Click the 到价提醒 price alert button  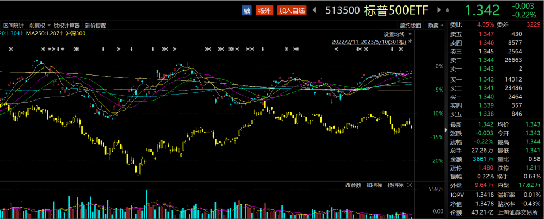point(96,26)
